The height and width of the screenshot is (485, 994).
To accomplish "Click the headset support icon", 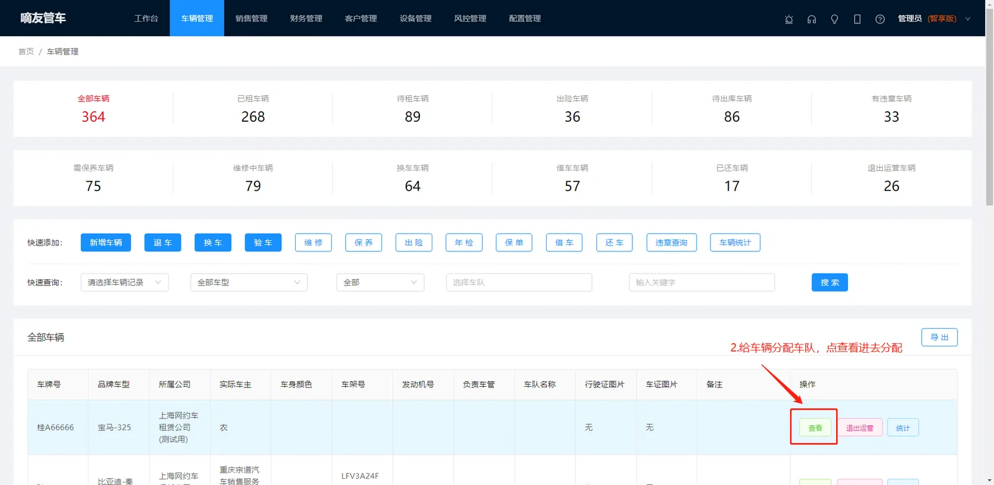I will (x=811, y=19).
